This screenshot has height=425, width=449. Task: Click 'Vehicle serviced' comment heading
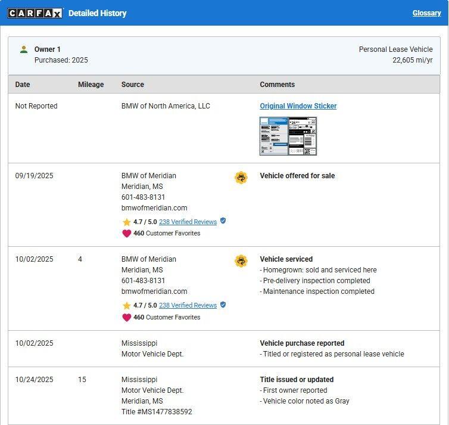tap(286, 259)
